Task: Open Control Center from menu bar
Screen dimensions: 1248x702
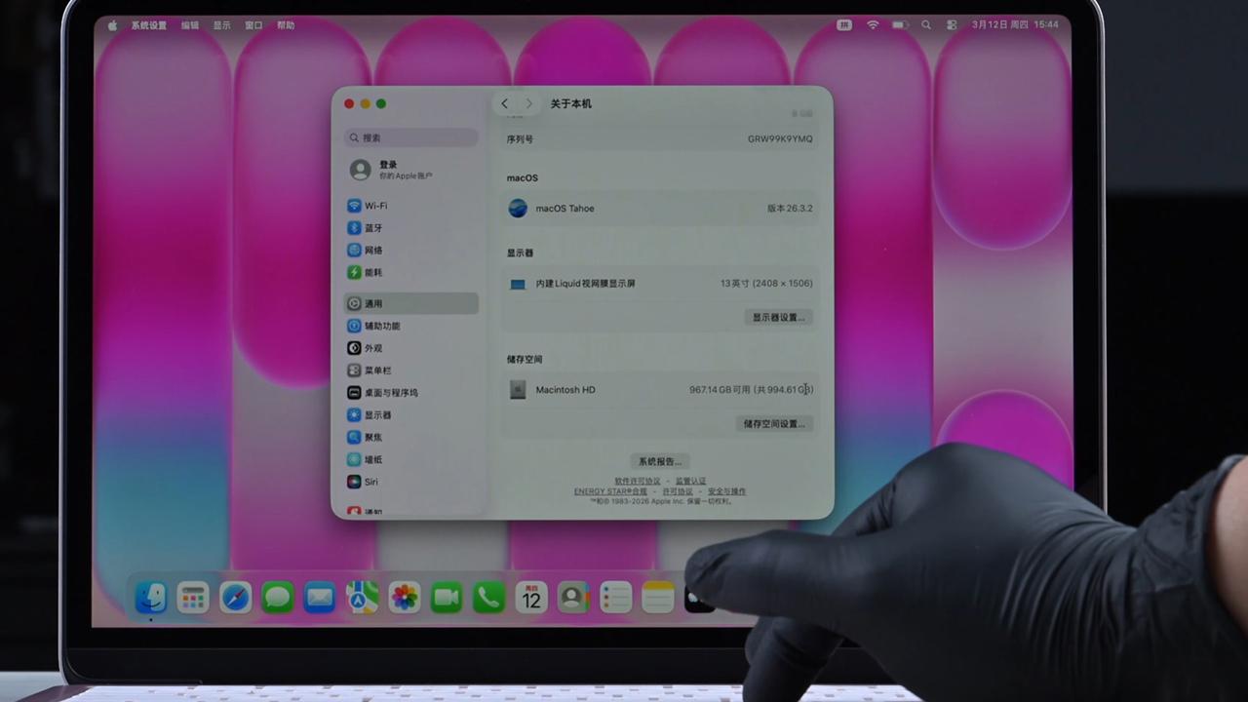Action: (952, 25)
